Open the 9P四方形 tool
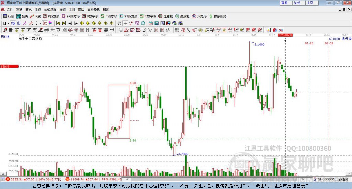Screen dimensions: 352x189 click(x=71, y=16)
